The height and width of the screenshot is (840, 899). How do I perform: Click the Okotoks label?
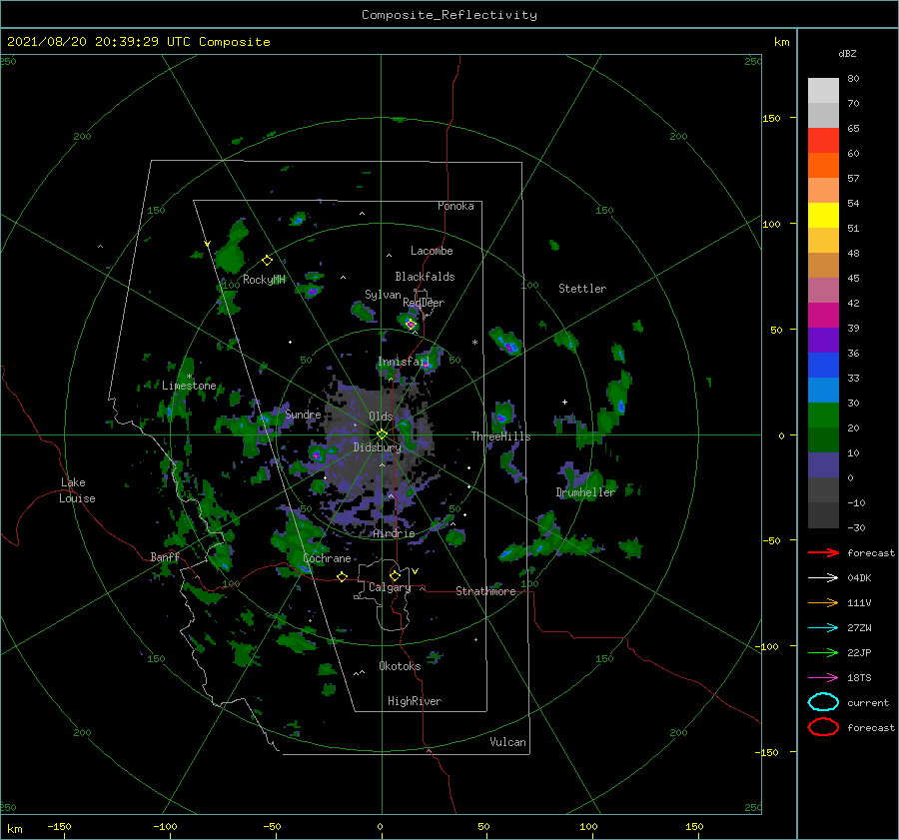[x=400, y=666]
